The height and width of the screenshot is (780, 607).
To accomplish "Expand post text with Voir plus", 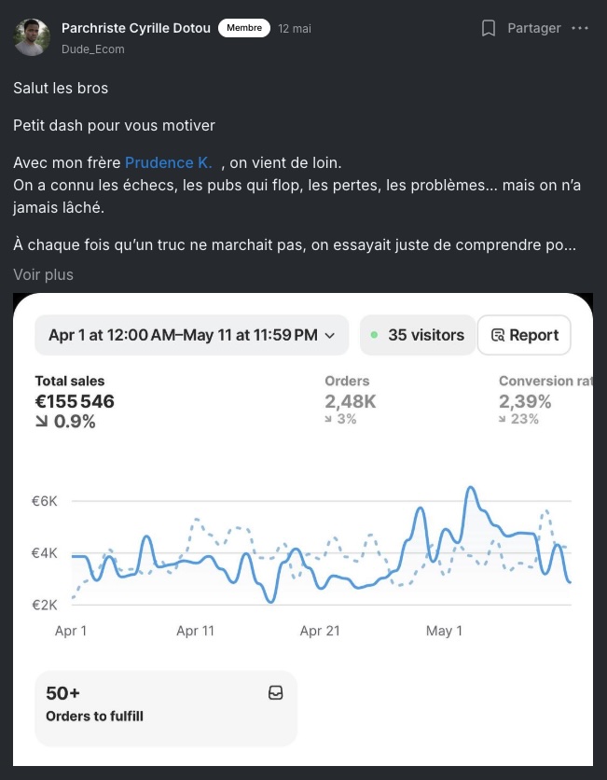I will [43, 274].
